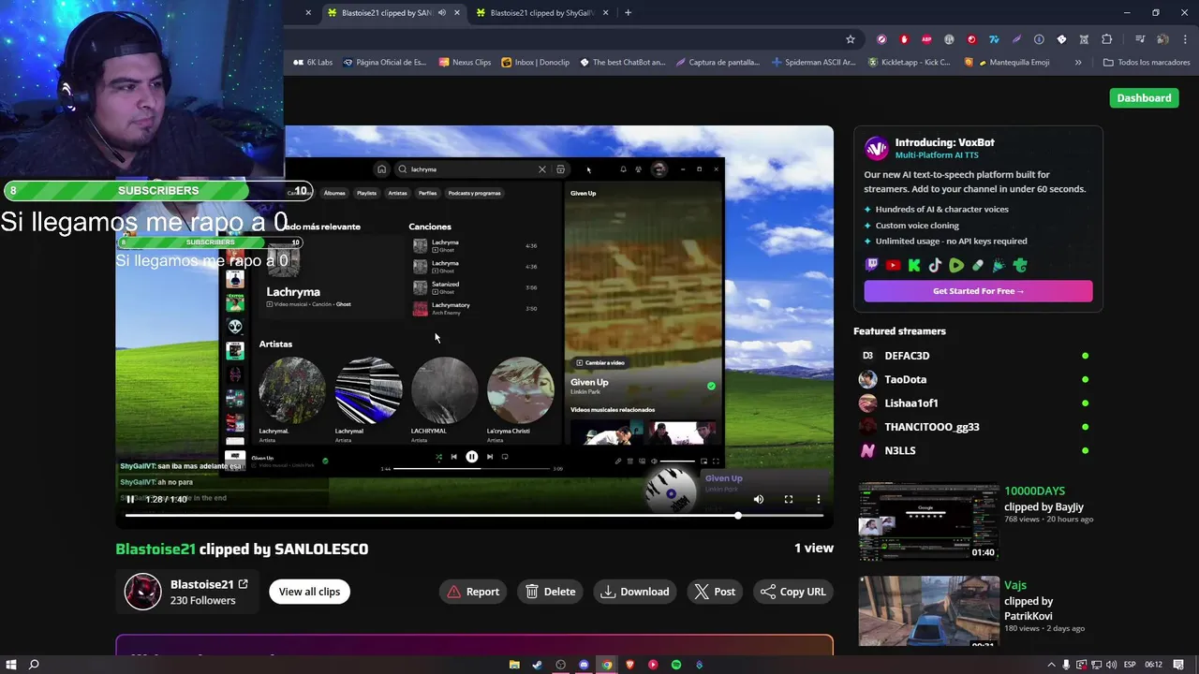The image size is (1199, 674).
Task: Open Steam from the taskbar
Action: click(x=537, y=665)
